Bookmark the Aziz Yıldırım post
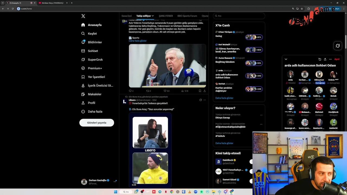This screenshot has height=195, width=347. pos(200,91)
